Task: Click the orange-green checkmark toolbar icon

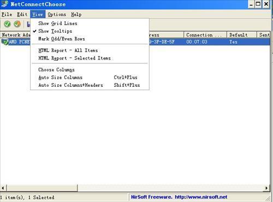Action: (17, 24)
